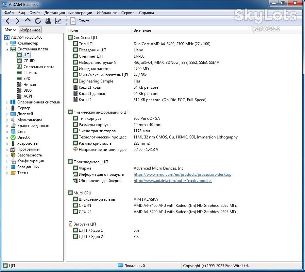Expand the Операционная система tree node
305x272 pixels.
click(8, 102)
